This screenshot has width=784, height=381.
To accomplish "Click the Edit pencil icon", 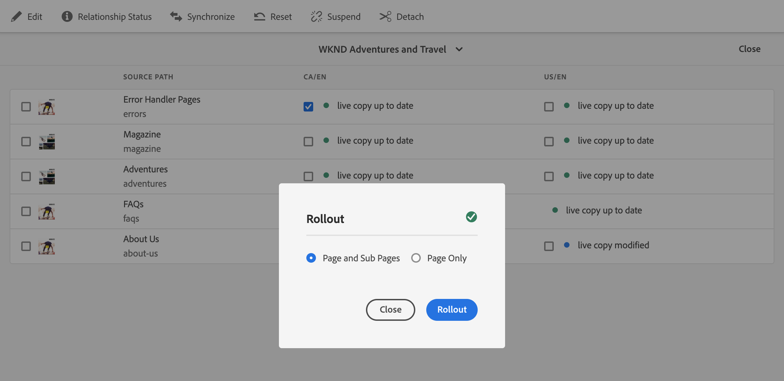I will pyautogui.click(x=16, y=16).
